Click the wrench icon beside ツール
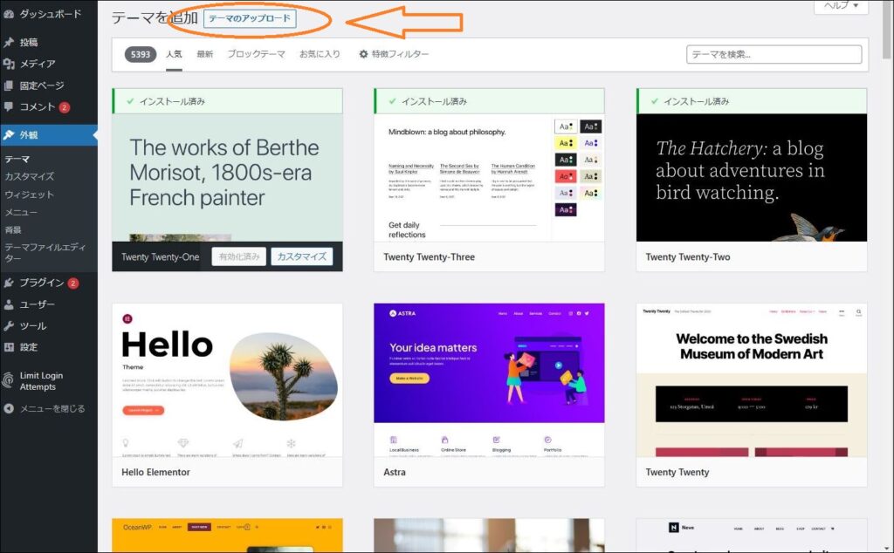 pyautogui.click(x=9, y=325)
